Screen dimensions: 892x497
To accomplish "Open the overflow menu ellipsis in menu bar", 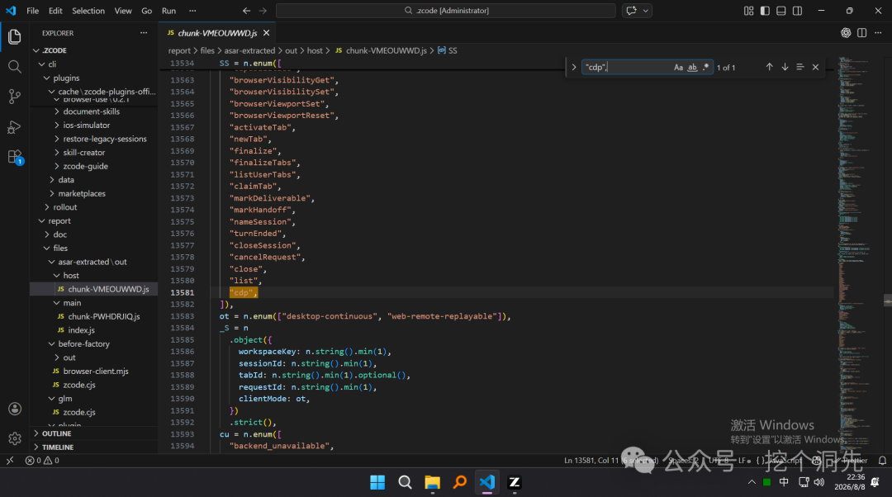I will [x=192, y=11].
